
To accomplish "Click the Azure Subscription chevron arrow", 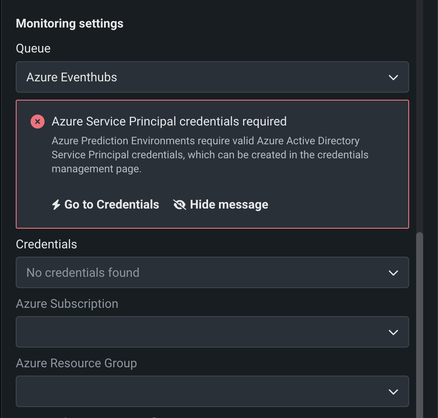I will [393, 332].
